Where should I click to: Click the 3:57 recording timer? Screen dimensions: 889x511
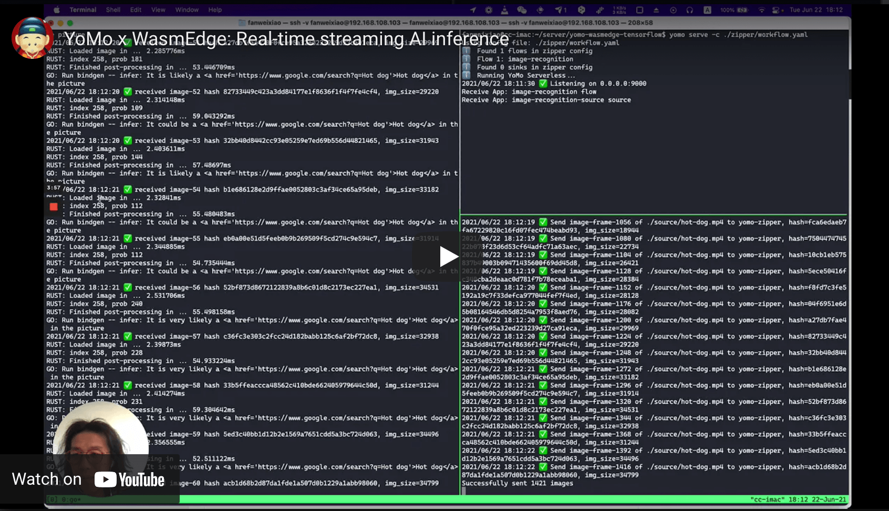54,188
